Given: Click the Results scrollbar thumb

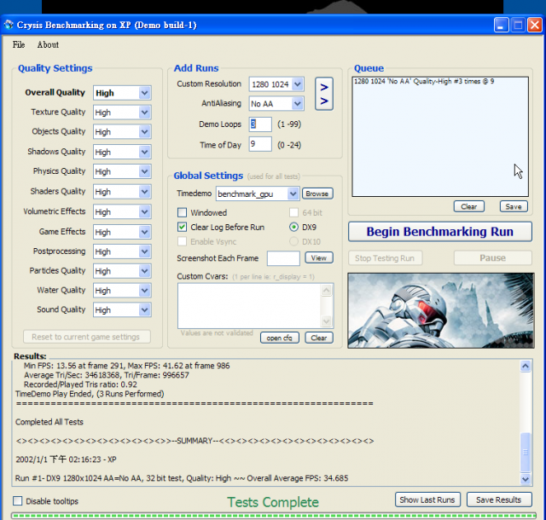Looking at the screenshot, I should pyautogui.click(x=526, y=452).
